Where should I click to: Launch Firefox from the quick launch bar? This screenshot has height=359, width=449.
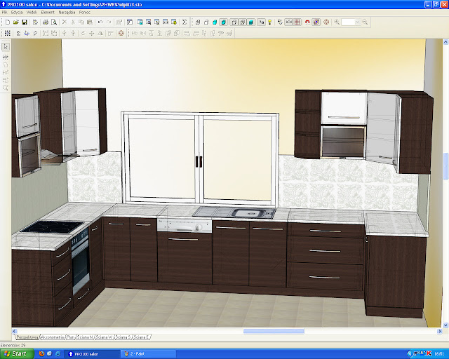click(42, 354)
